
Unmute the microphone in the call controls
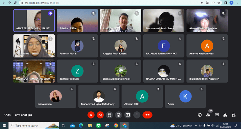coord(91,115)
